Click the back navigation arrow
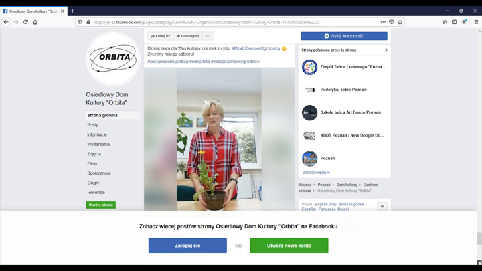The image size is (482, 271). click(6, 22)
